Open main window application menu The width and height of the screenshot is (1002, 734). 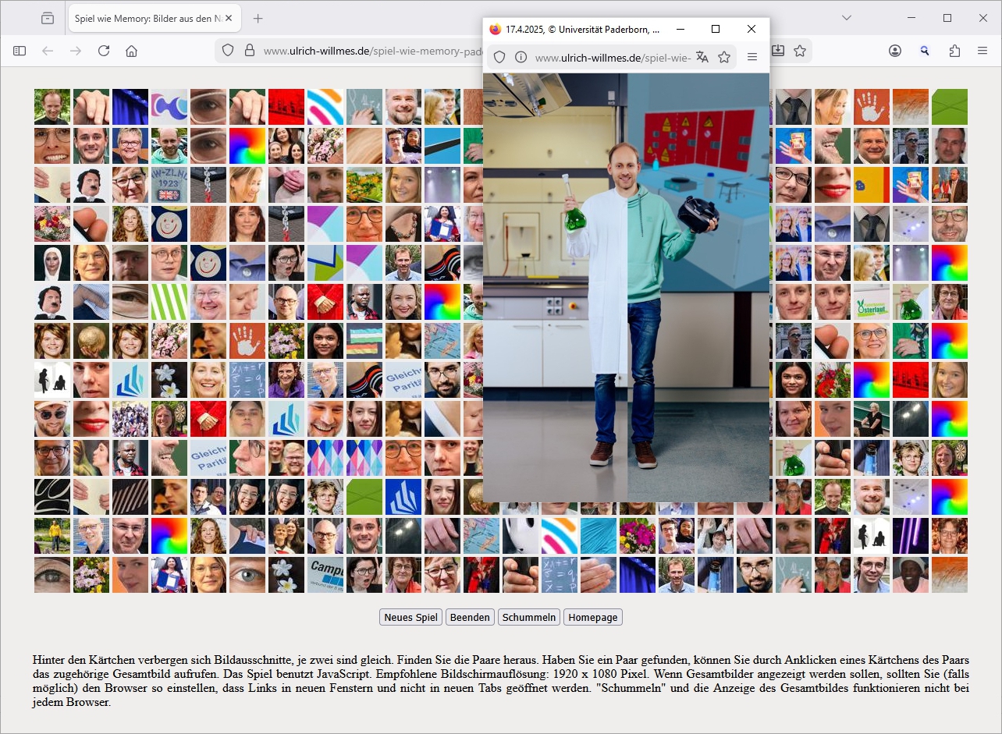pos(982,51)
